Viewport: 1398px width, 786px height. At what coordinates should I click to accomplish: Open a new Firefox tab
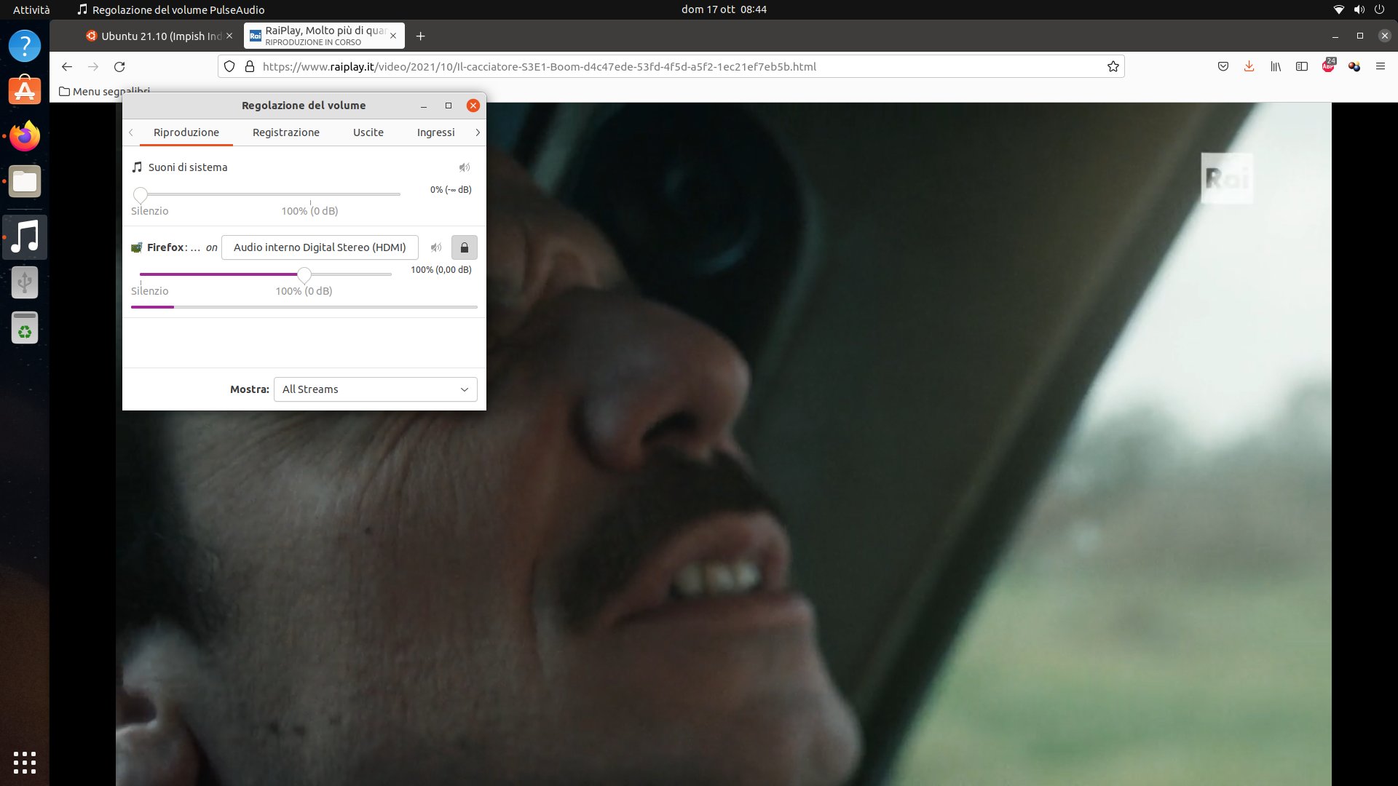tap(420, 36)
